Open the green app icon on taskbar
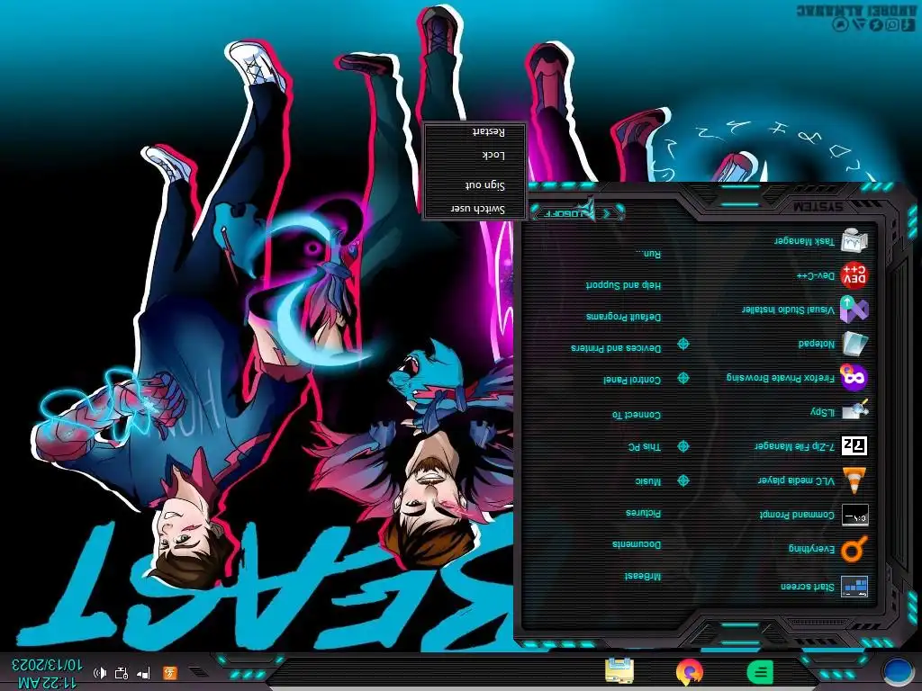Screen dimensions: 922x691 (760, 671)
